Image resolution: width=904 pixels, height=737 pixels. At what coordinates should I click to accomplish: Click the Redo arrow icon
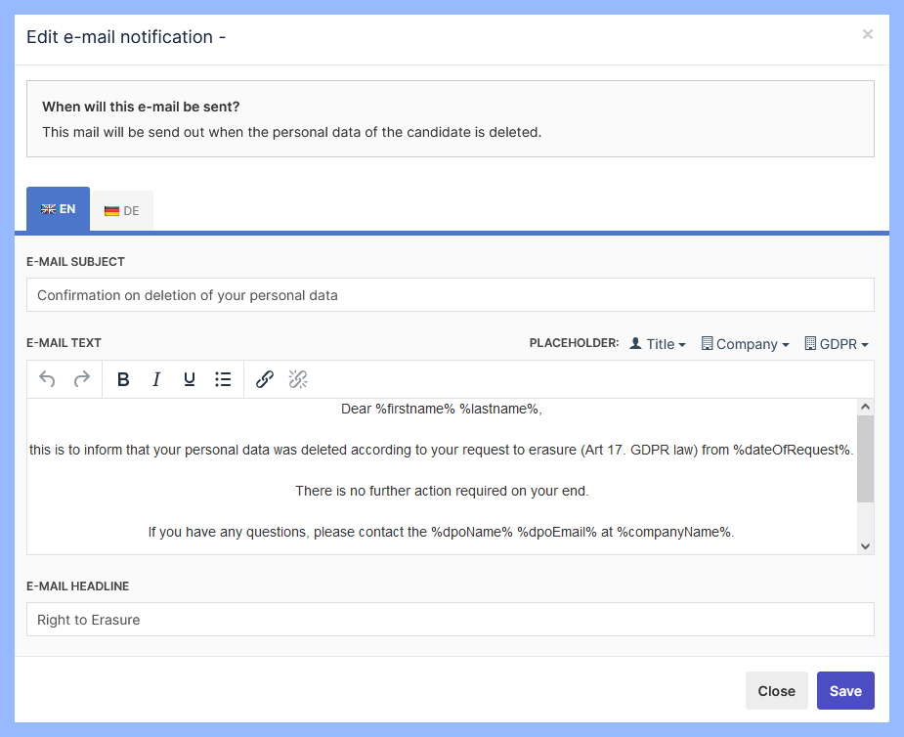pyautogui.click(x=82, y=379)
